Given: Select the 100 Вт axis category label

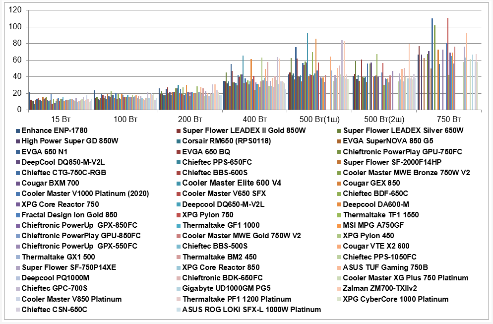Looking at the screenshot, I should (x=125, y=120).
